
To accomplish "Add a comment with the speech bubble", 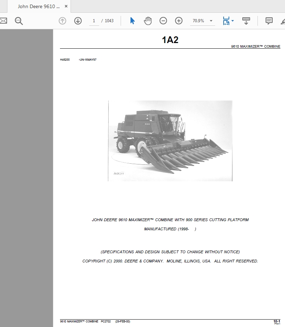I will click(269, 21).
